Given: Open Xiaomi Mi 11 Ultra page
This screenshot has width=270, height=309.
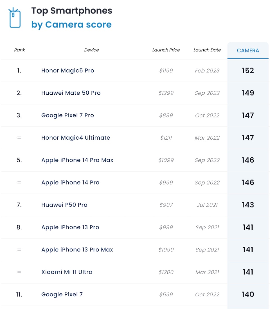Looking at the screenshot, I should [x=67, y=272].
